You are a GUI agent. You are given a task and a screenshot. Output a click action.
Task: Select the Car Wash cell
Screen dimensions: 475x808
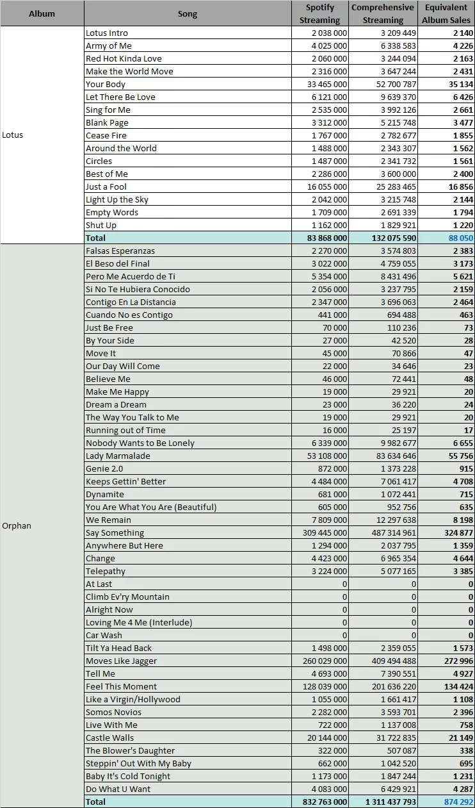tap(188, 635)
